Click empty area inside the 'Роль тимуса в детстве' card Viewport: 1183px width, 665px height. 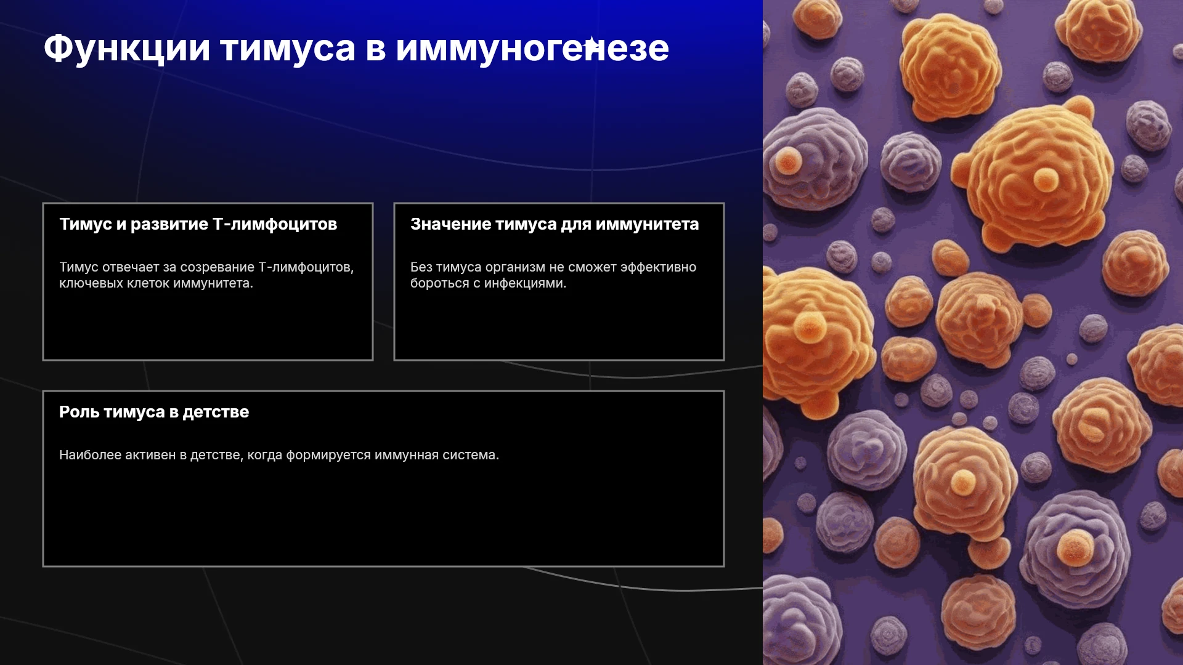click(x=383, y=517)
